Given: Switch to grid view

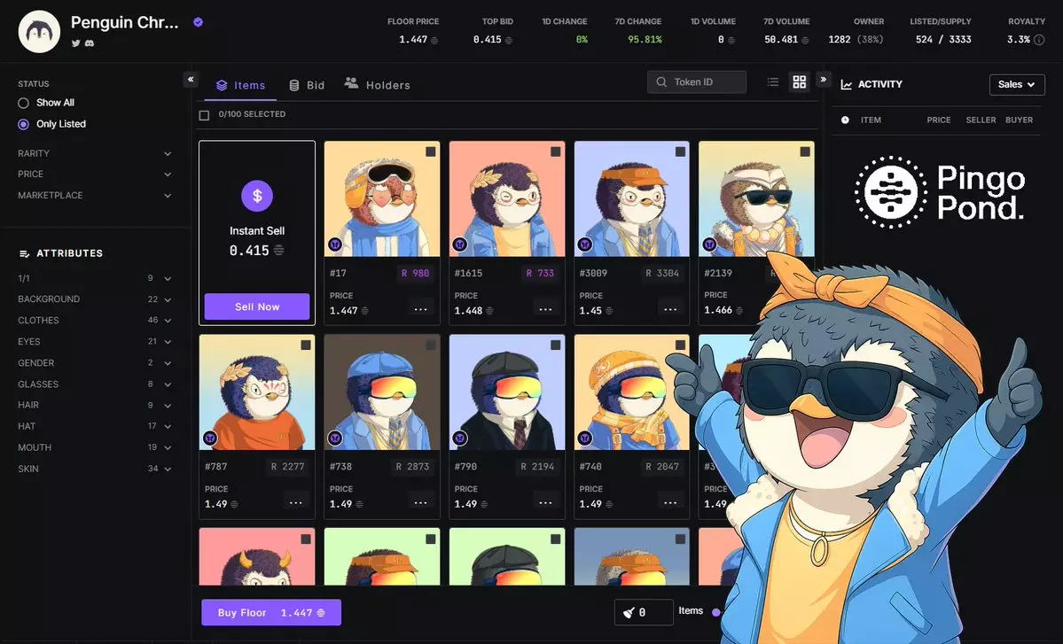Looking at the screenshot, I should point(800,81).
